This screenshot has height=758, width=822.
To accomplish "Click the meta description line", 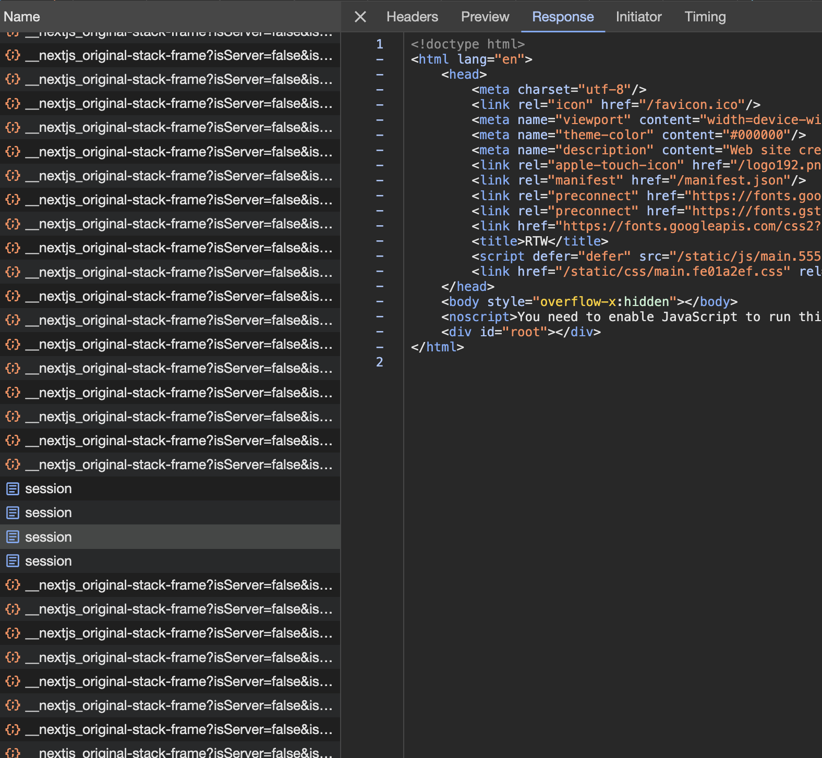I will [647, 150].
